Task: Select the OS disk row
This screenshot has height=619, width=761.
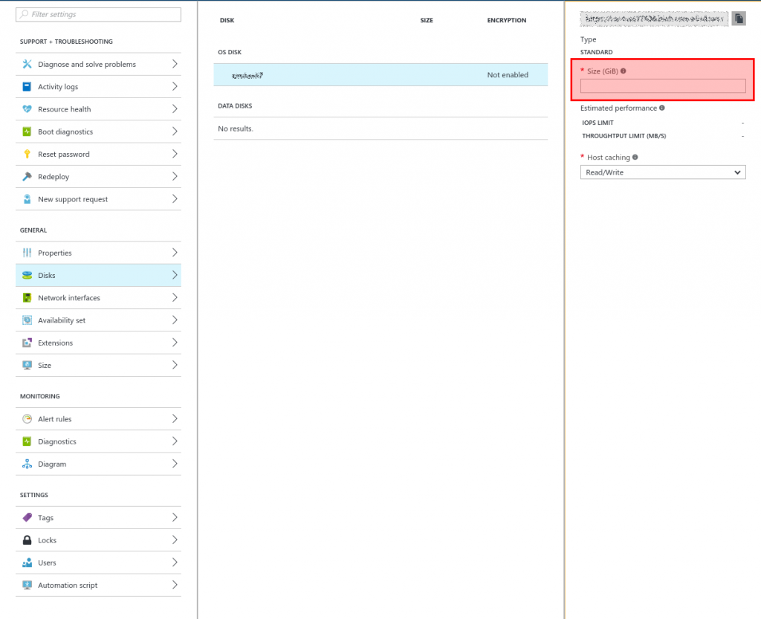Action: [x=380, y=75]
